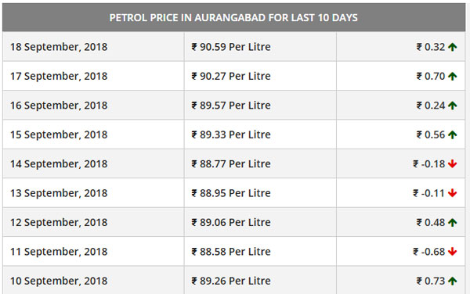Click the ₹ 0.32 change value
Viewport: 470px width, 294px height.
click(431, 47)
